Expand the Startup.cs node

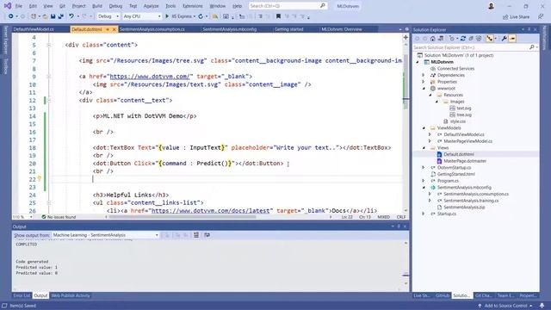point(424,214)
